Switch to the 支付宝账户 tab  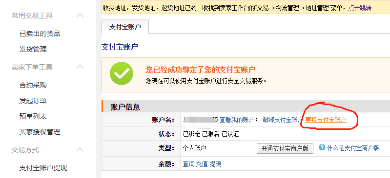tap(125, 27)
